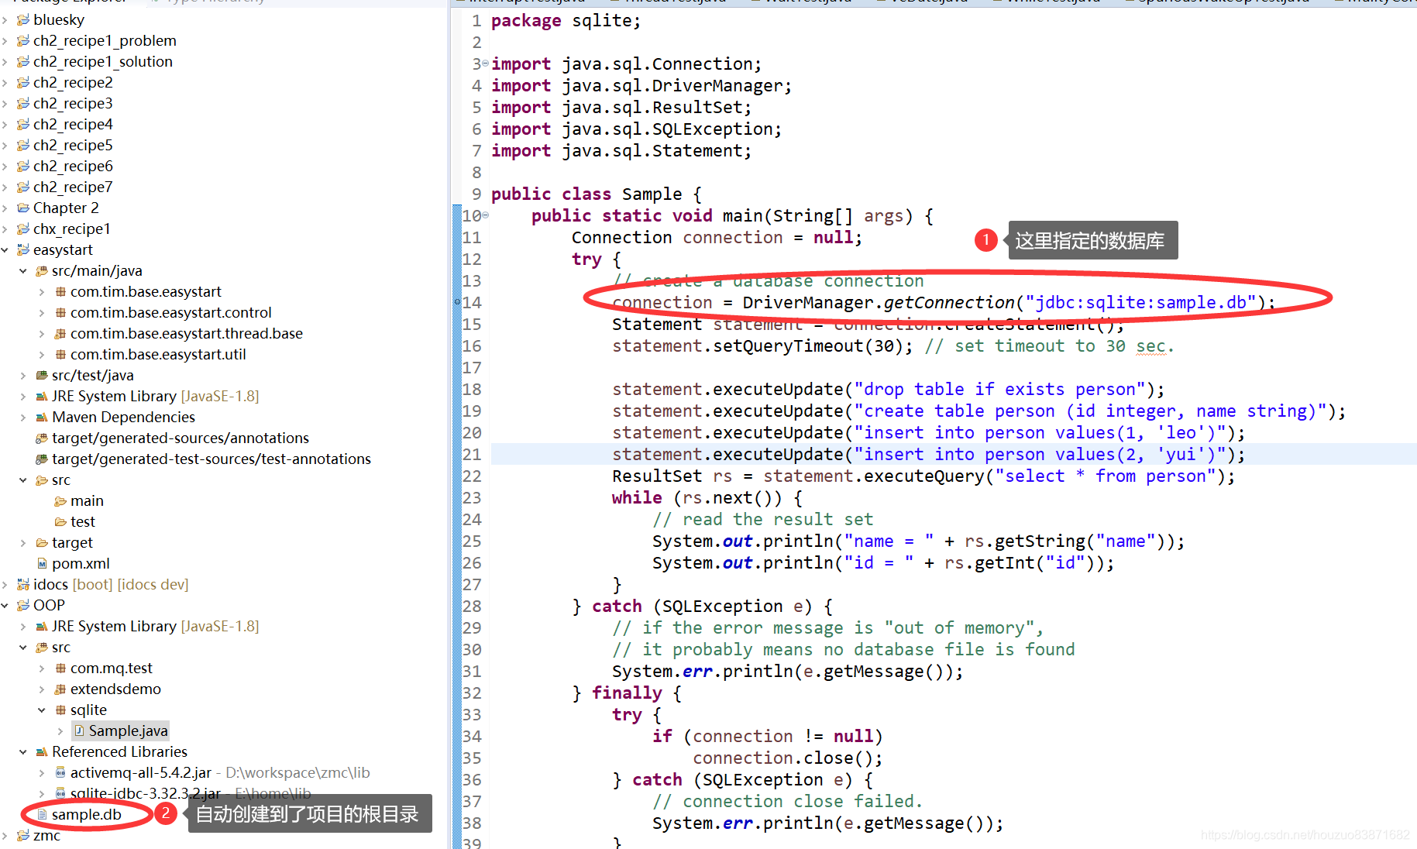
Task: Click line number 14 in the editor gutter
Action: tap(471, 302)
